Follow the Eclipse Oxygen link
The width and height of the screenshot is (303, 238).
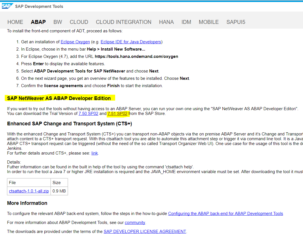click(75, 42)
